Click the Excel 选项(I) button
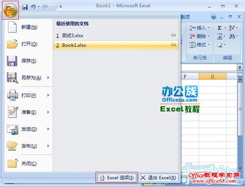This screenshot has height=187, width=245. [x=116, y=178]
